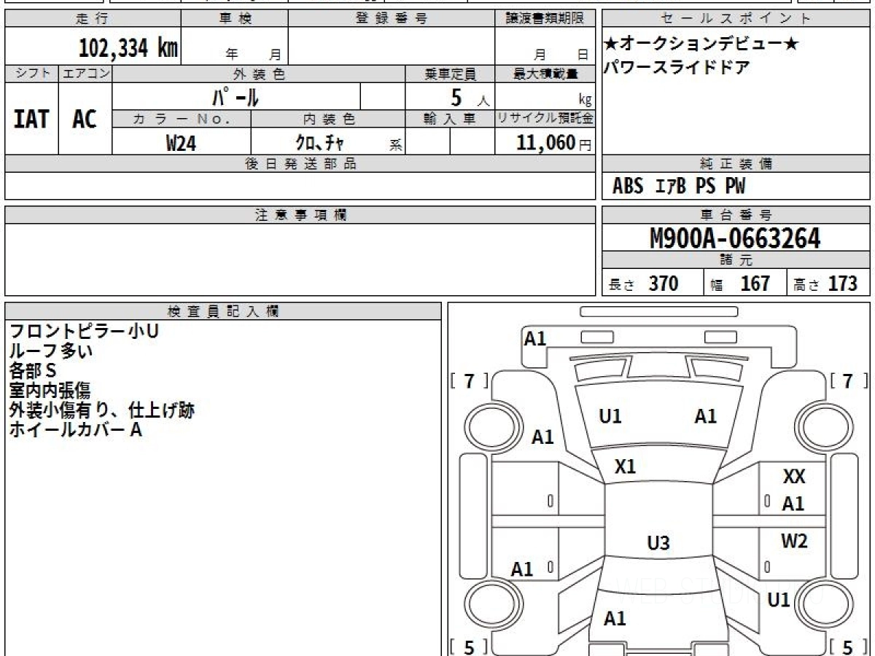Select inspector note 室内内張傷
Image resolution: width=875 pixels, height=656 pixels.
50,391
